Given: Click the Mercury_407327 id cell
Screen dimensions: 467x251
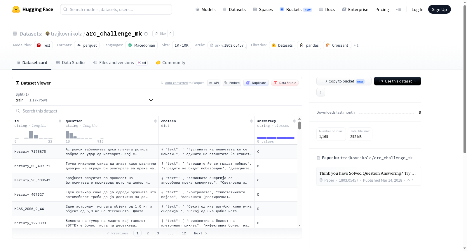Looking at the screenshot, I should 38,194.
